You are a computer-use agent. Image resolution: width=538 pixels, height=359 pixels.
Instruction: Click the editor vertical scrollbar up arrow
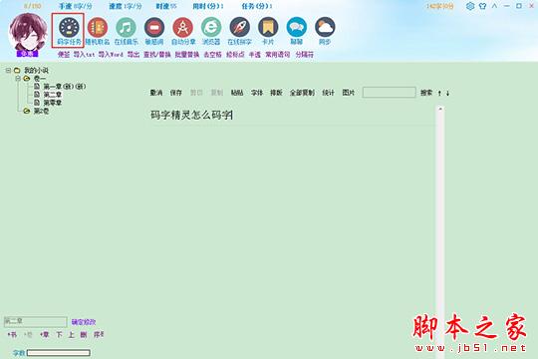(x=440, y=109)
